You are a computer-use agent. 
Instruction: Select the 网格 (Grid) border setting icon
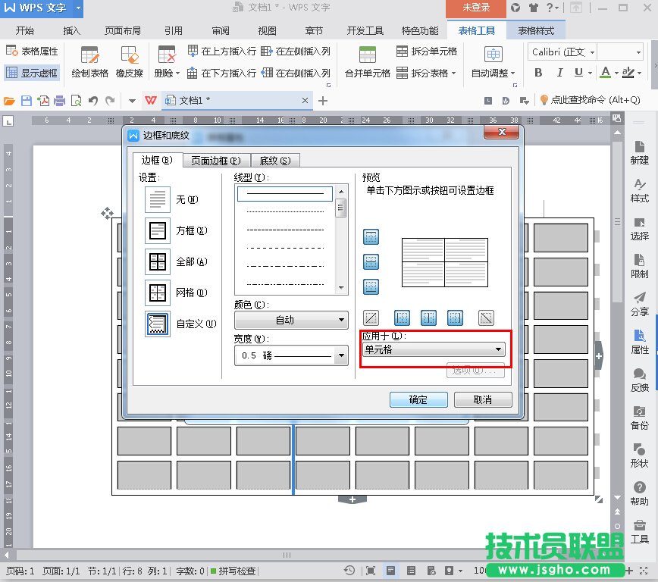158,293
